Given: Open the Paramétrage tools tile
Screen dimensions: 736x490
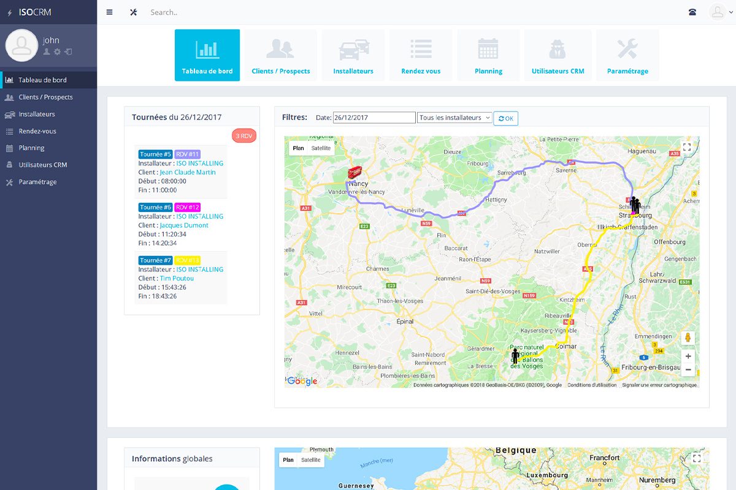Looking at the screenshot, I should coord(627,55).
